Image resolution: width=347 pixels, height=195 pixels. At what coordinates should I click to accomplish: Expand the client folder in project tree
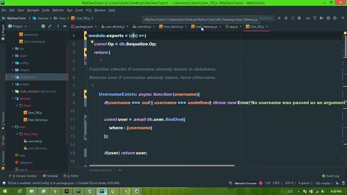(12, 56)
